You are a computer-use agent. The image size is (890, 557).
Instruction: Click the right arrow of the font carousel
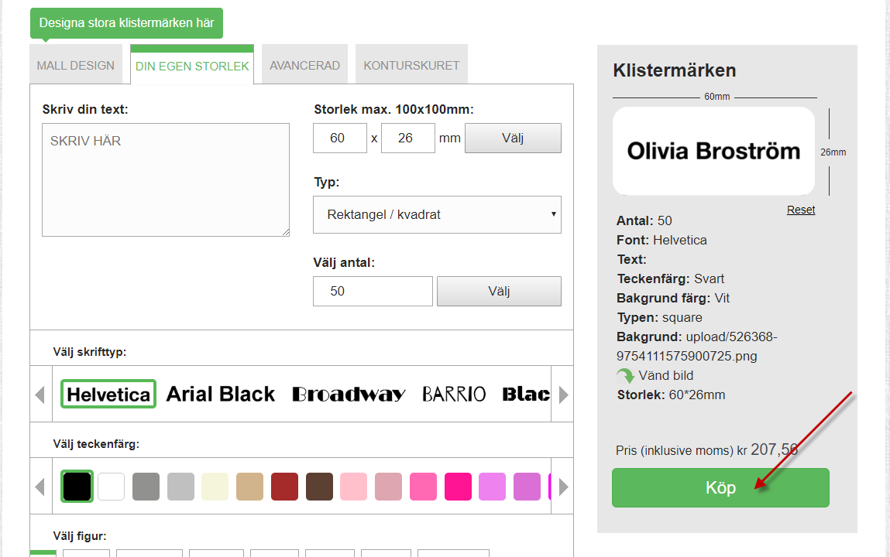pyautogui.click(x=563, y=395)
